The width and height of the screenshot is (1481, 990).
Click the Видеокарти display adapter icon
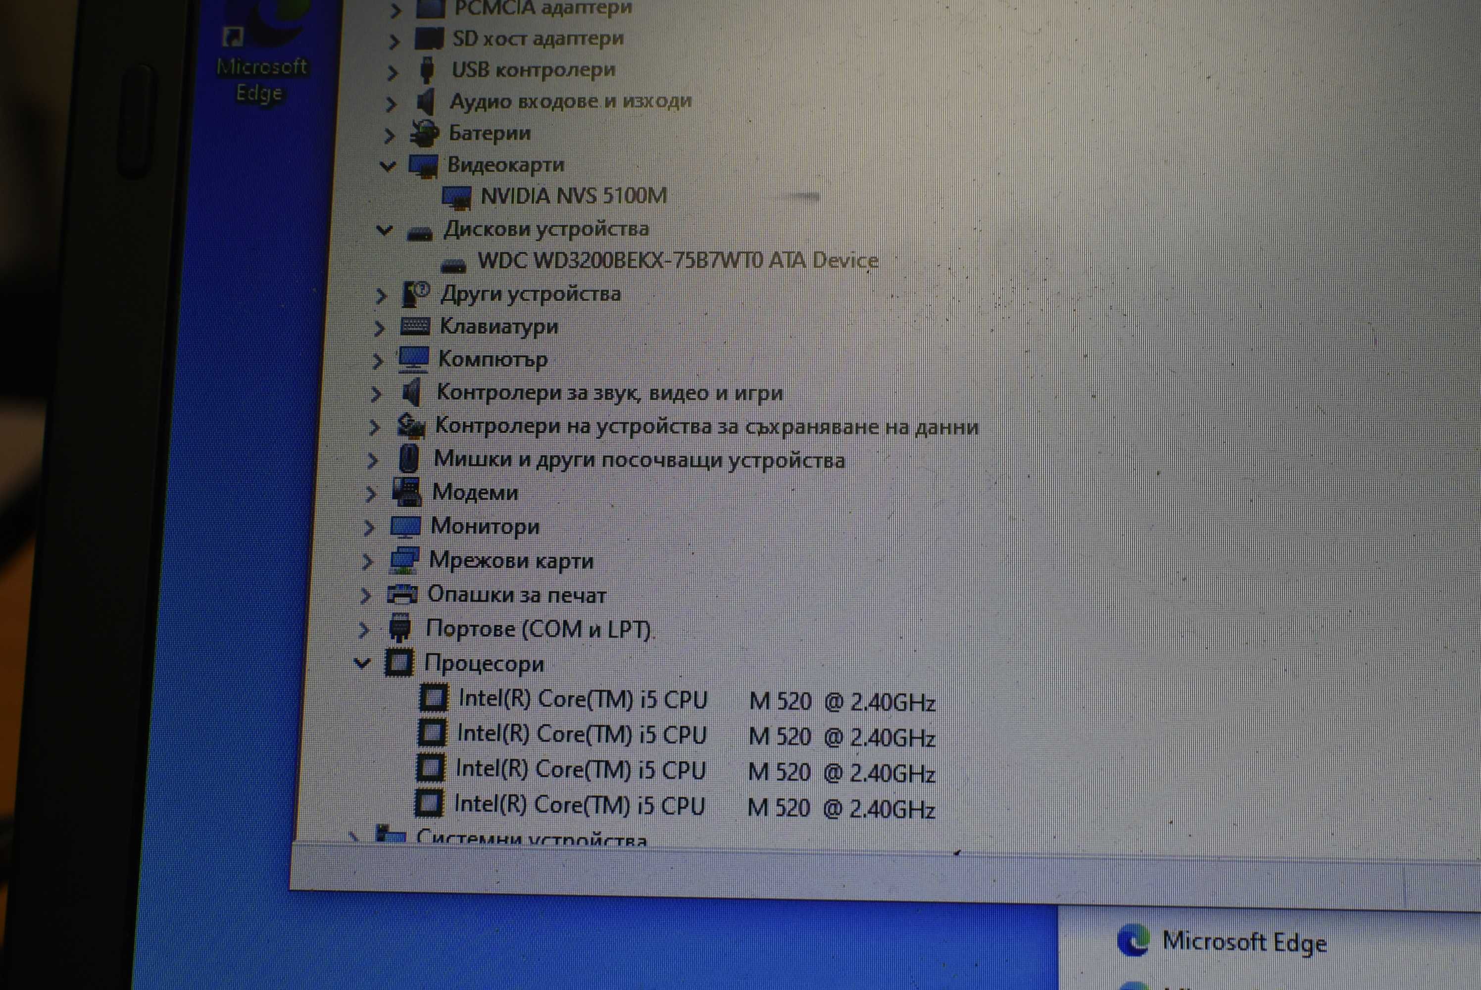click(x=423, y=165)
